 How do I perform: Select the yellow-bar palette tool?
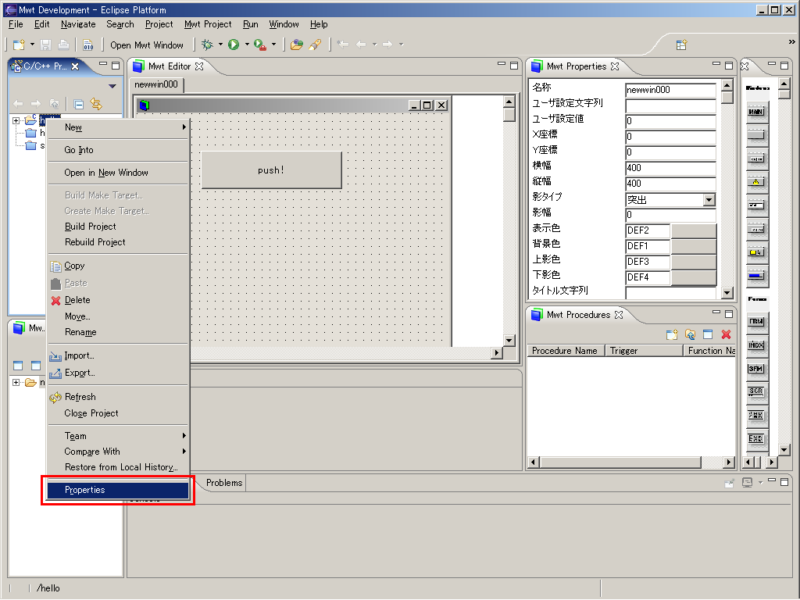coord(756,252)
